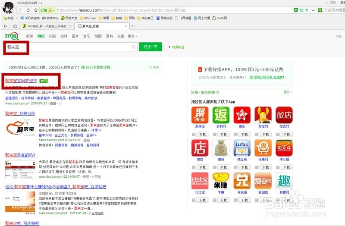
Task: Open the 时间筛选 time filter
Action: (x=176, y=47)
